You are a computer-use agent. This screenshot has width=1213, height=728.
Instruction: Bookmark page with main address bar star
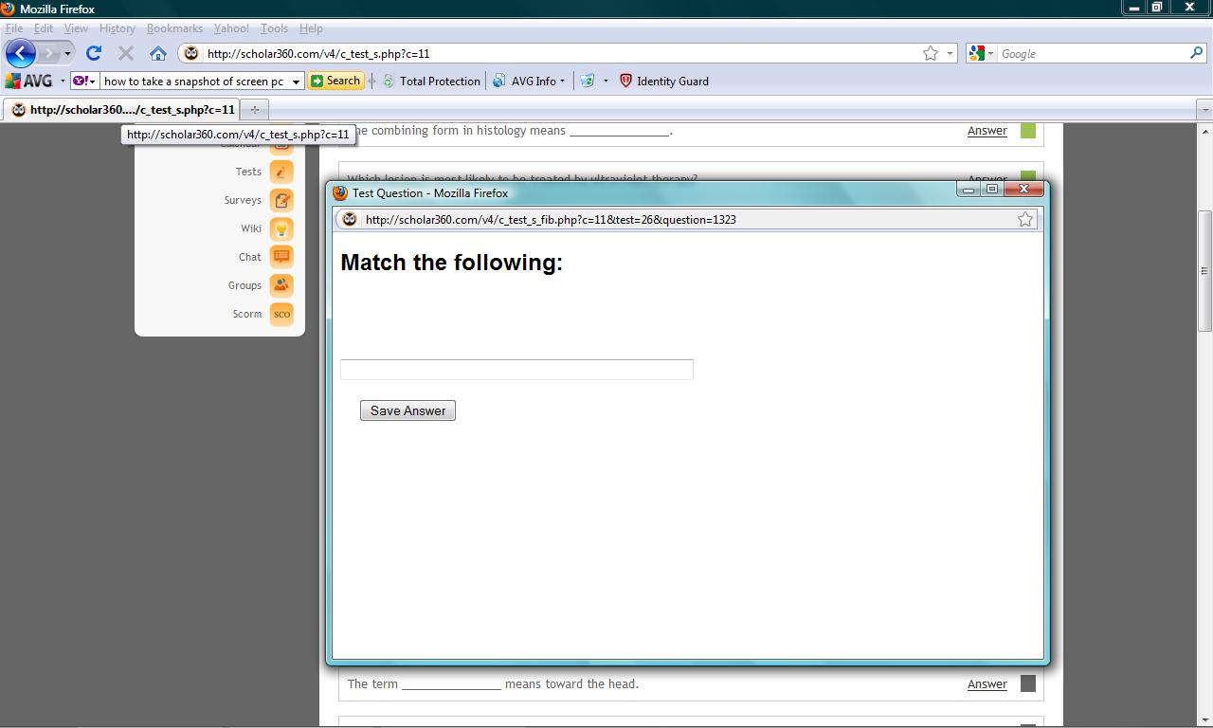point(931,54)
